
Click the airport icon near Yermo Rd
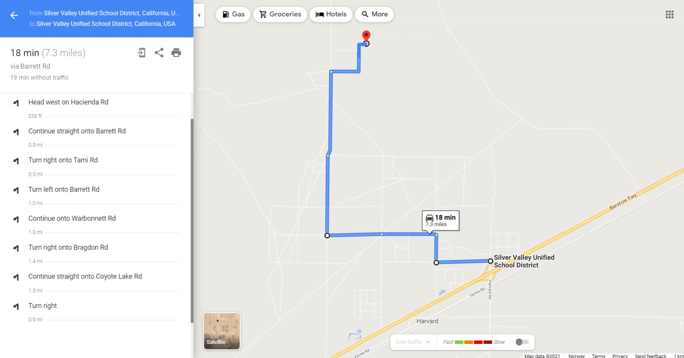442,292
